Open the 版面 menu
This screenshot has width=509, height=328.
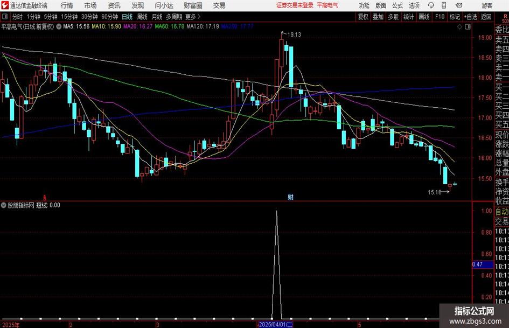tap(381, 5)
